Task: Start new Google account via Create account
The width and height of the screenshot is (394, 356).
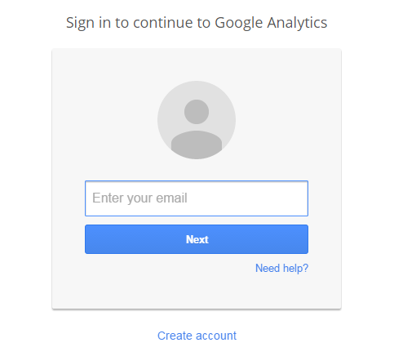Action: pos(197,336)
